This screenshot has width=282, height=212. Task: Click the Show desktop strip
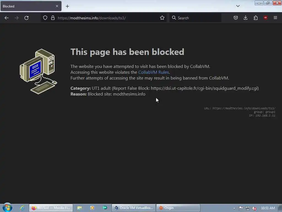click(x=280, y=208)
